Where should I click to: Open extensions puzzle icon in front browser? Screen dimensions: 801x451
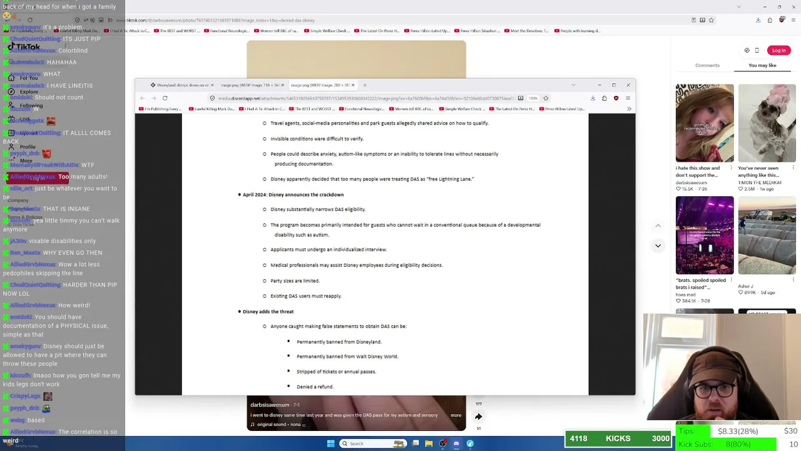coord(604,98)
